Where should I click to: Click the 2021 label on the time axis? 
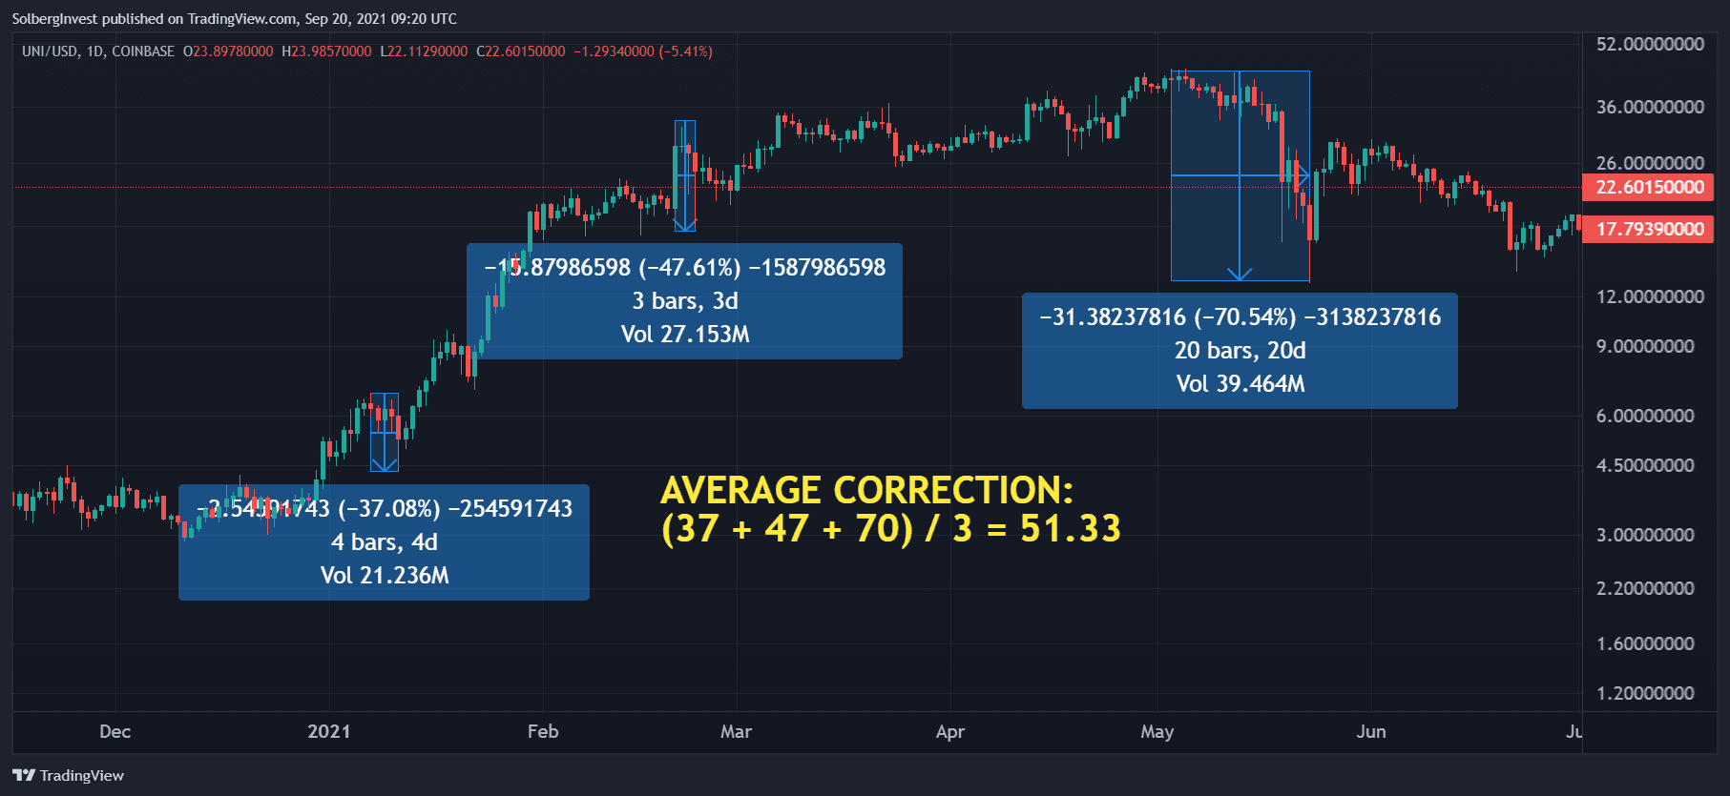click(329, 731)
